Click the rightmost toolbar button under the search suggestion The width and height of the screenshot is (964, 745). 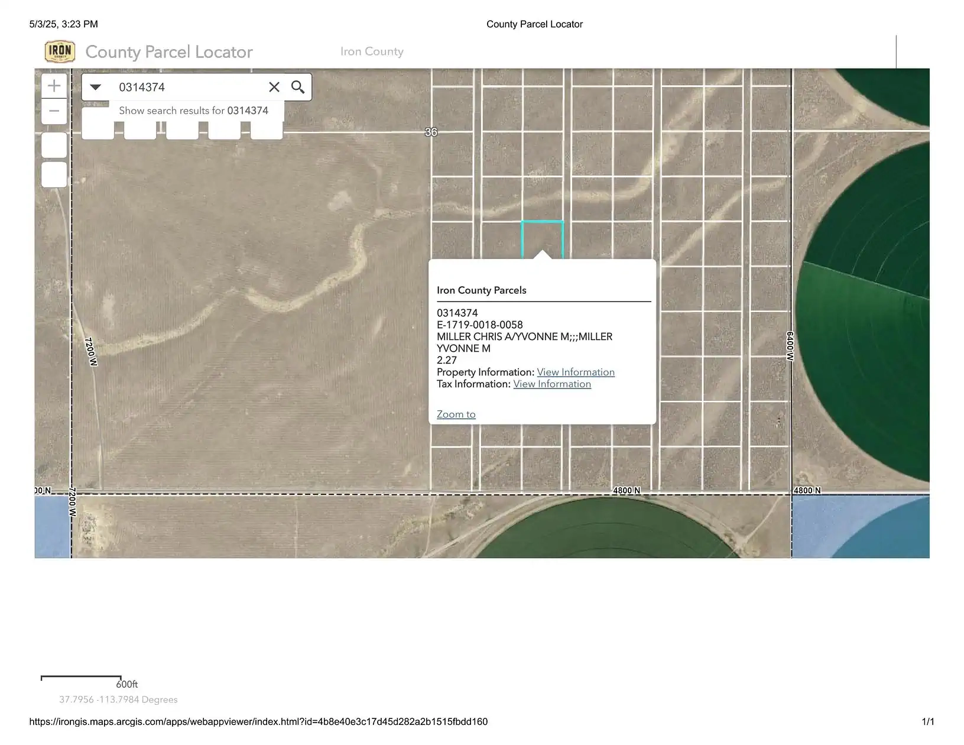266,127
